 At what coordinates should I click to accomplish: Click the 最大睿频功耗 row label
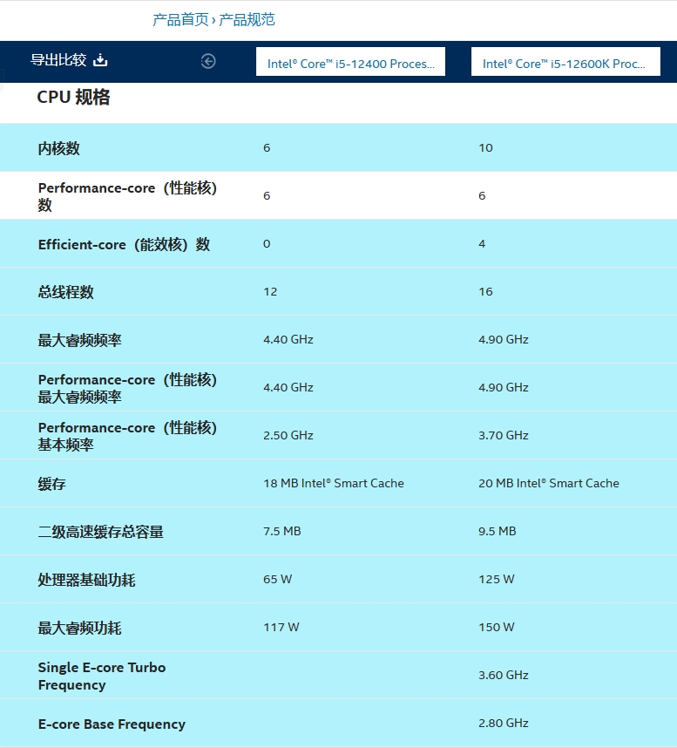pos(79,628)
